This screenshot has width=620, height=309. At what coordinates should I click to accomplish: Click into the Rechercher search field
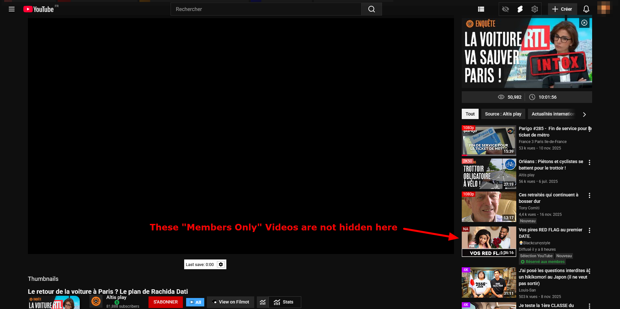[266, 9]
